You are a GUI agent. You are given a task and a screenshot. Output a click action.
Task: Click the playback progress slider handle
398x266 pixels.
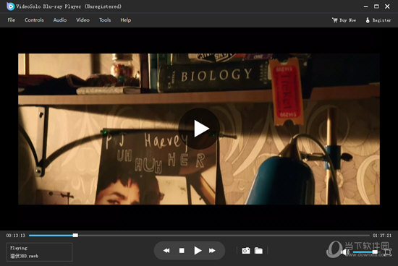click(75, 236)
